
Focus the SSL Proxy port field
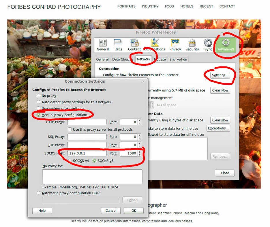[x=129, y=137]
